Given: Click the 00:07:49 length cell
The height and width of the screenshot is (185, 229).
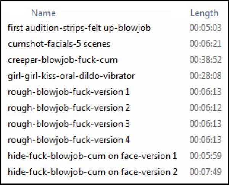Looking at the screenshot, I should [205, 172].
